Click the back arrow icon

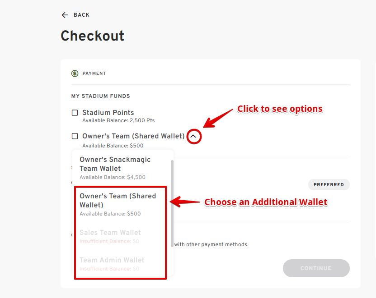pos(65,15)
